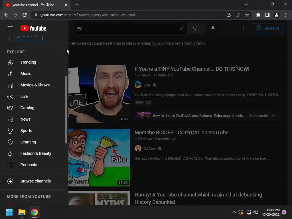The width and height of the screenshot is (292, 219).
Task: Click the SIGN IN button
Action: [267, 28]
